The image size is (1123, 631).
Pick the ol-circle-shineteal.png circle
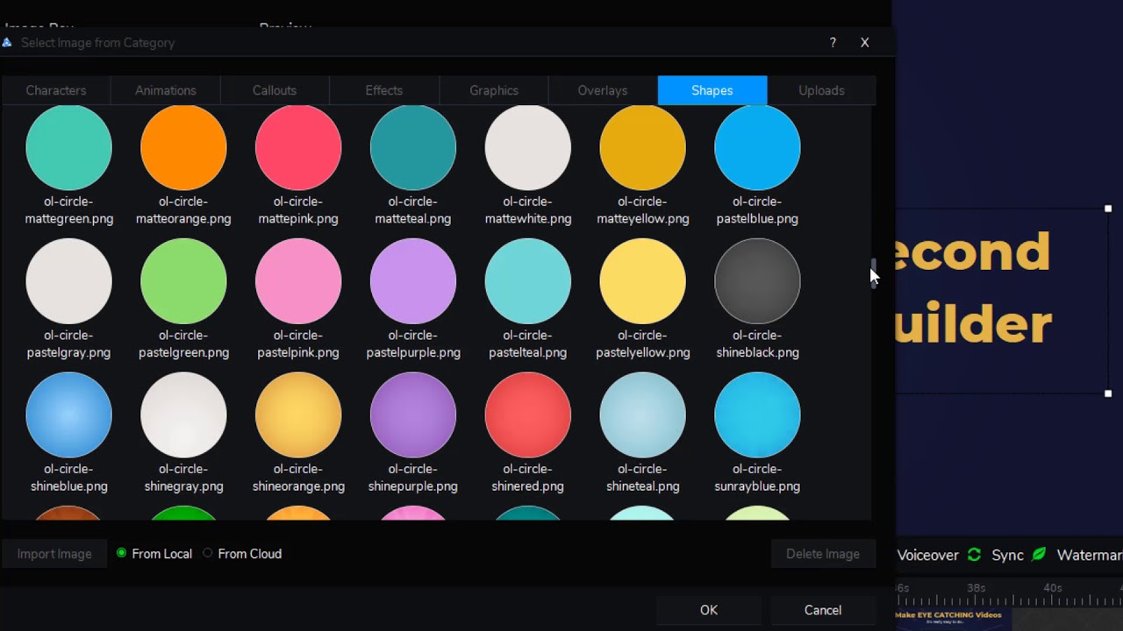click(643, 415)
